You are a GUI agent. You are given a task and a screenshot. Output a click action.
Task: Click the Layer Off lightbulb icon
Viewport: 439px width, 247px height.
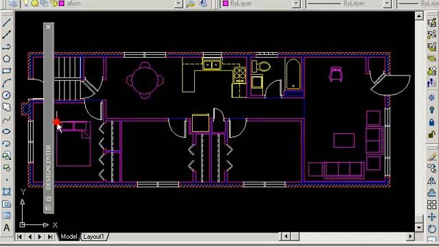tap(431, 110)
